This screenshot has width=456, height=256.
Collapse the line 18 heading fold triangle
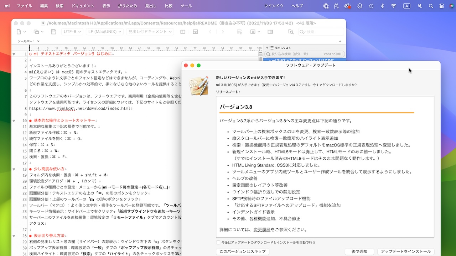click(x=14, y=169)
